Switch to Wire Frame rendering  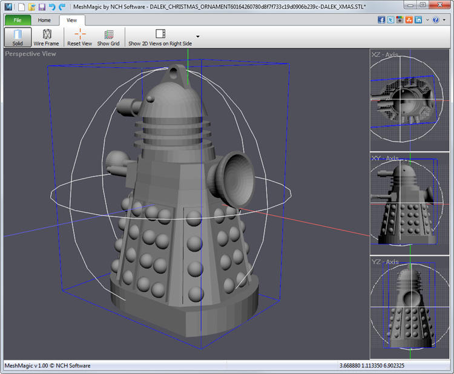pyautogui.click(x=47, y=38)
